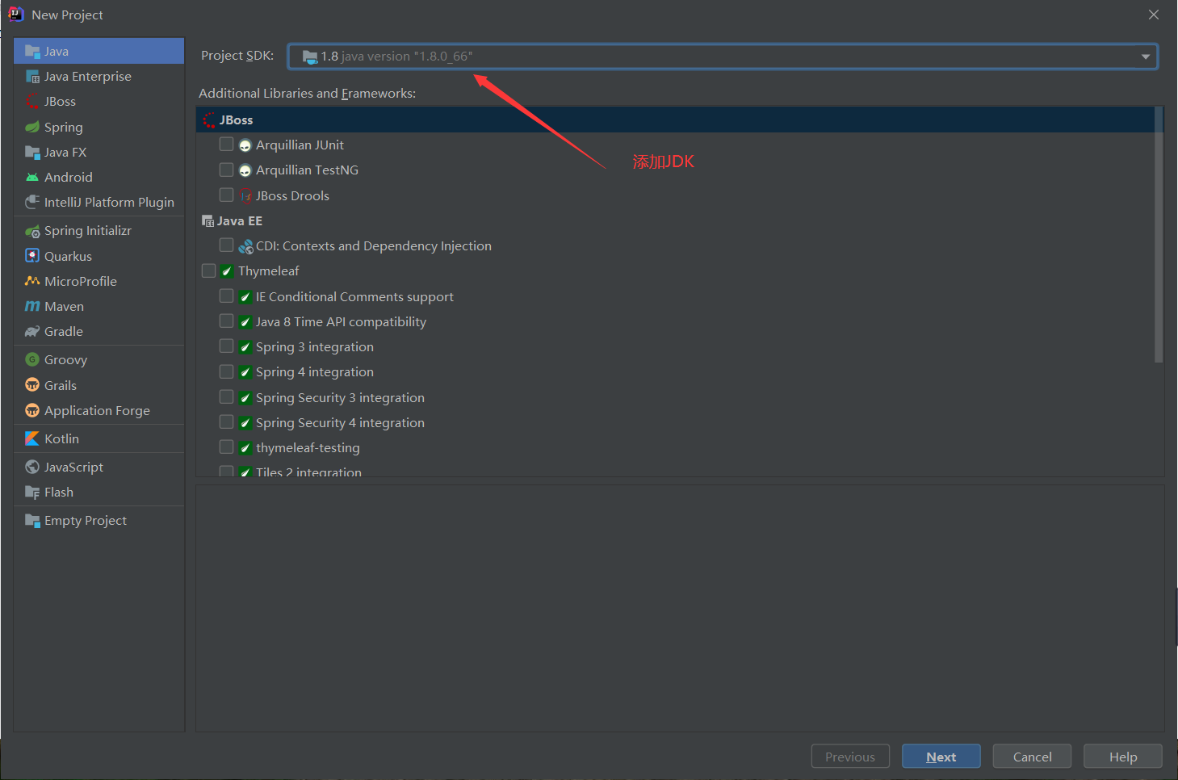Enable the Arquillian JUnit checkbox
The image size is (1178, 780).
(x=227, y=145)
